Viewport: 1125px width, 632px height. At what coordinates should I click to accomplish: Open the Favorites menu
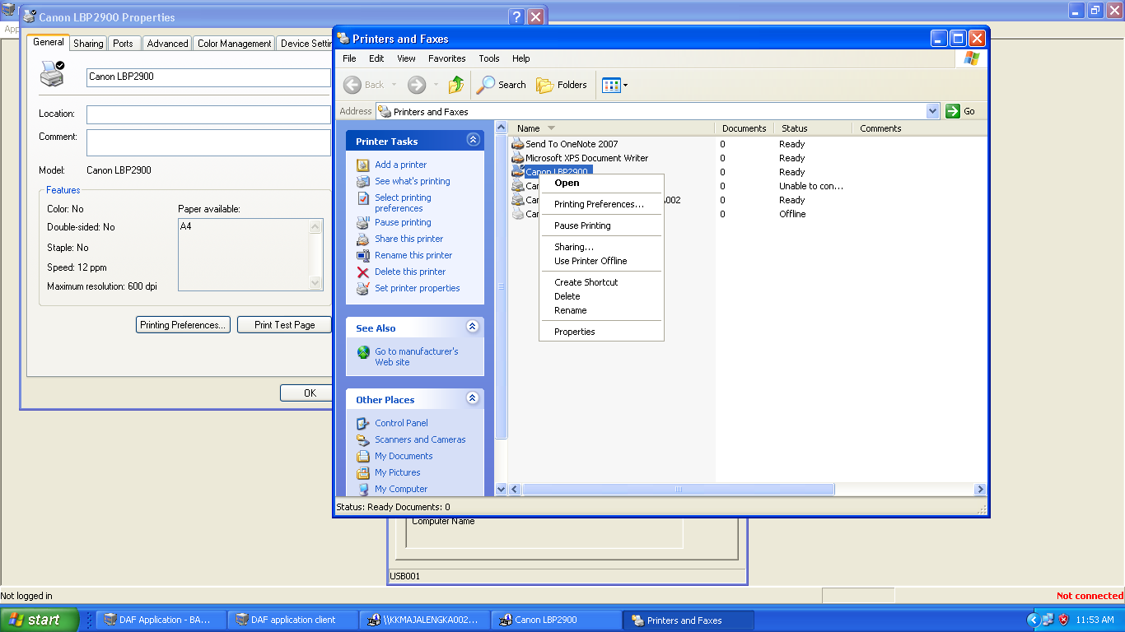point(447,58)
